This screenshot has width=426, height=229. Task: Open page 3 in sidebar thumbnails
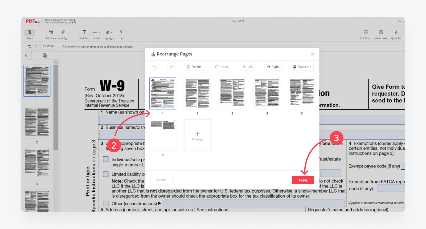(x=37, y=164)
